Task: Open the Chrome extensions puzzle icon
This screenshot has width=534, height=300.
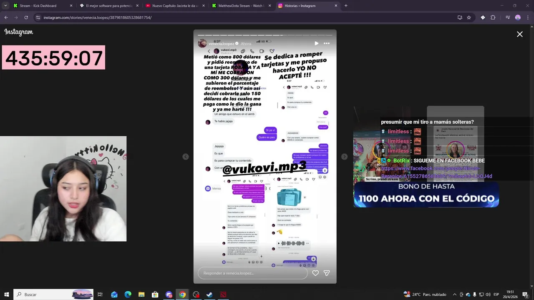Action: pos(493,17)
